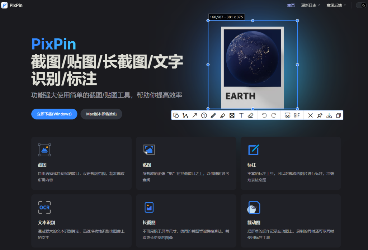Viewport: 368px width, 250px height.
Task: Pin the screenshot with pushpin icon
Action: tap(320, 115)
